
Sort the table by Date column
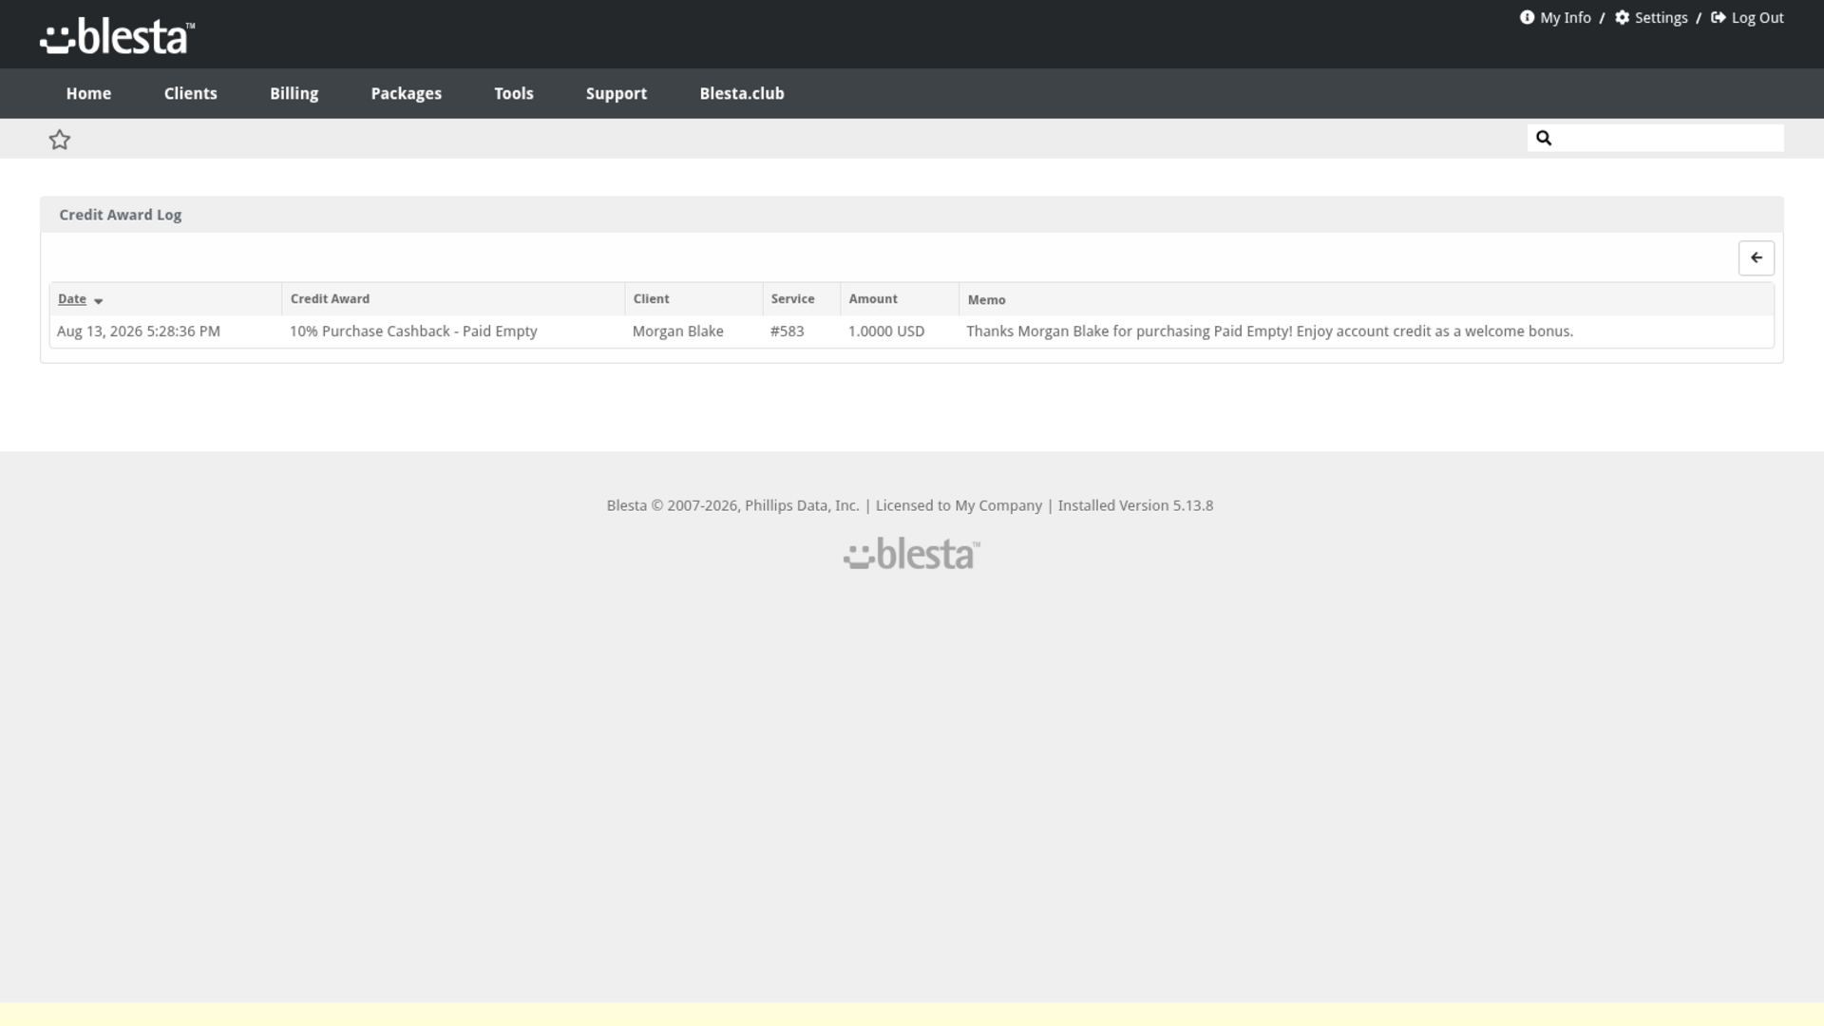click(x=72, y=298)
